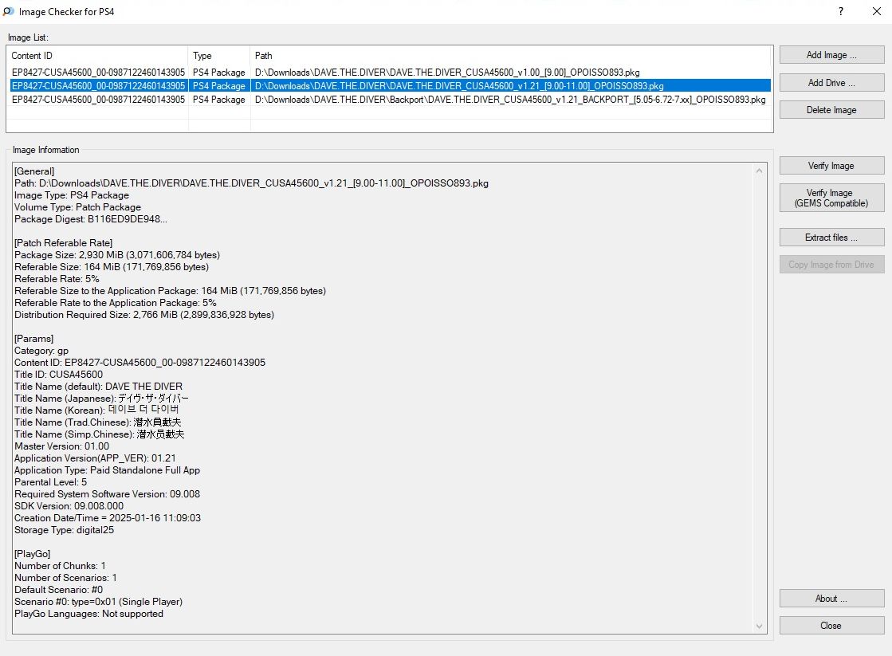Open the Extract files dialog
This screenshot has width=892, height=656.
pos(831,238)
